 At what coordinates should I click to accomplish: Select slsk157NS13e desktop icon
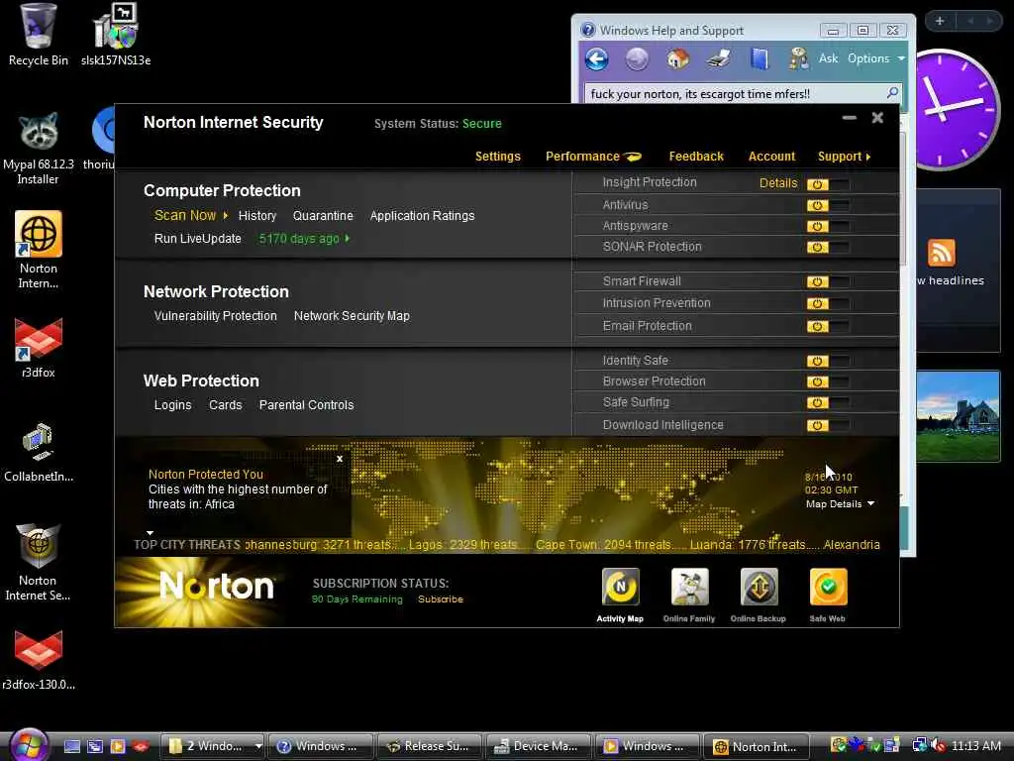116,35
